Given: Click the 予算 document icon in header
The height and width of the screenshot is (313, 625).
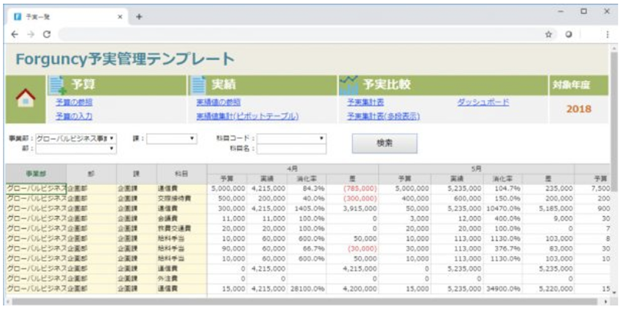Looking at the screenshot, I should coord(58,85).
